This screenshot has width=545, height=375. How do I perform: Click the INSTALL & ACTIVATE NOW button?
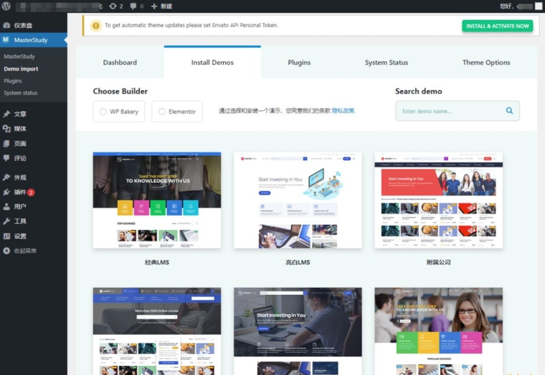[x=497, y=26]
